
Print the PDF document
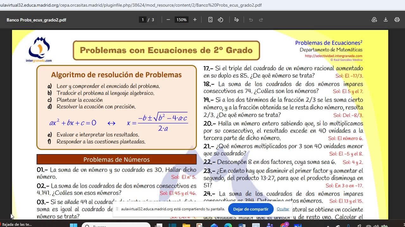pos(397,20)
